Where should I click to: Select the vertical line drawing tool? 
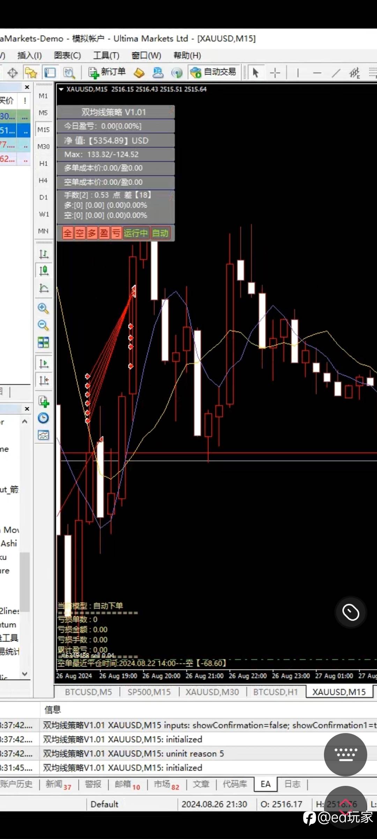tap(298, 73)
